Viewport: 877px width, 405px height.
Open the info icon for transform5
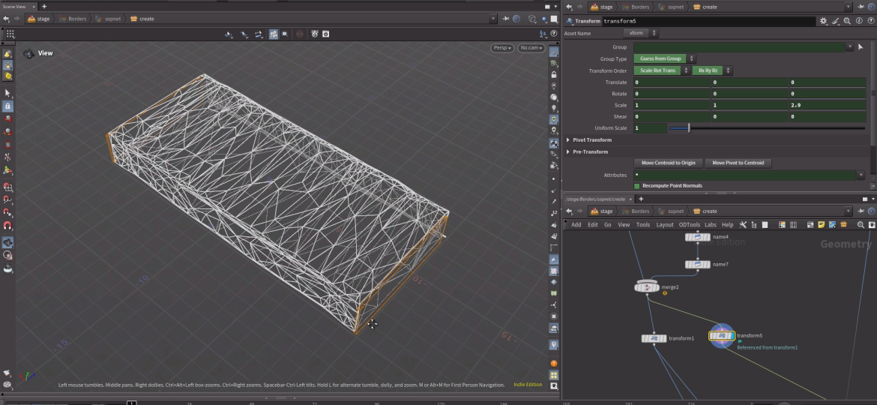(858, 22)
